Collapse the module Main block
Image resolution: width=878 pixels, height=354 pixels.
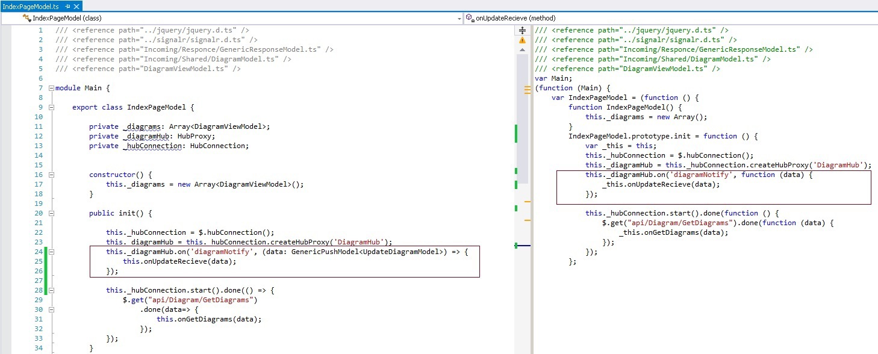click(51, 88)
